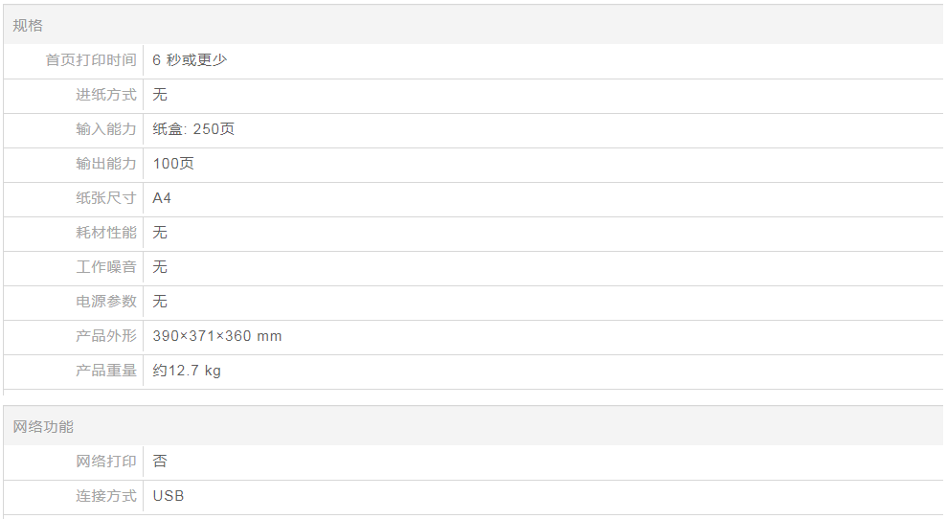Select the 工作噪音 label
Screen dimensions: 947x519
coord(106,267)
